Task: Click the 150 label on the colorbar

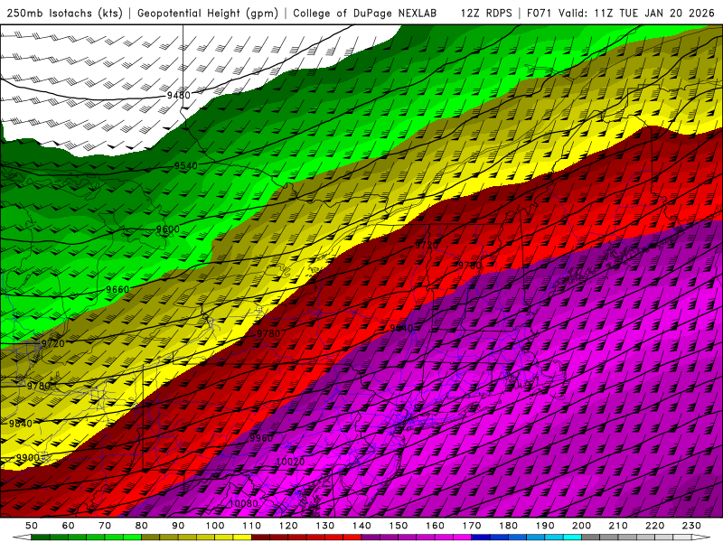Action: click(x=399, y=526)
